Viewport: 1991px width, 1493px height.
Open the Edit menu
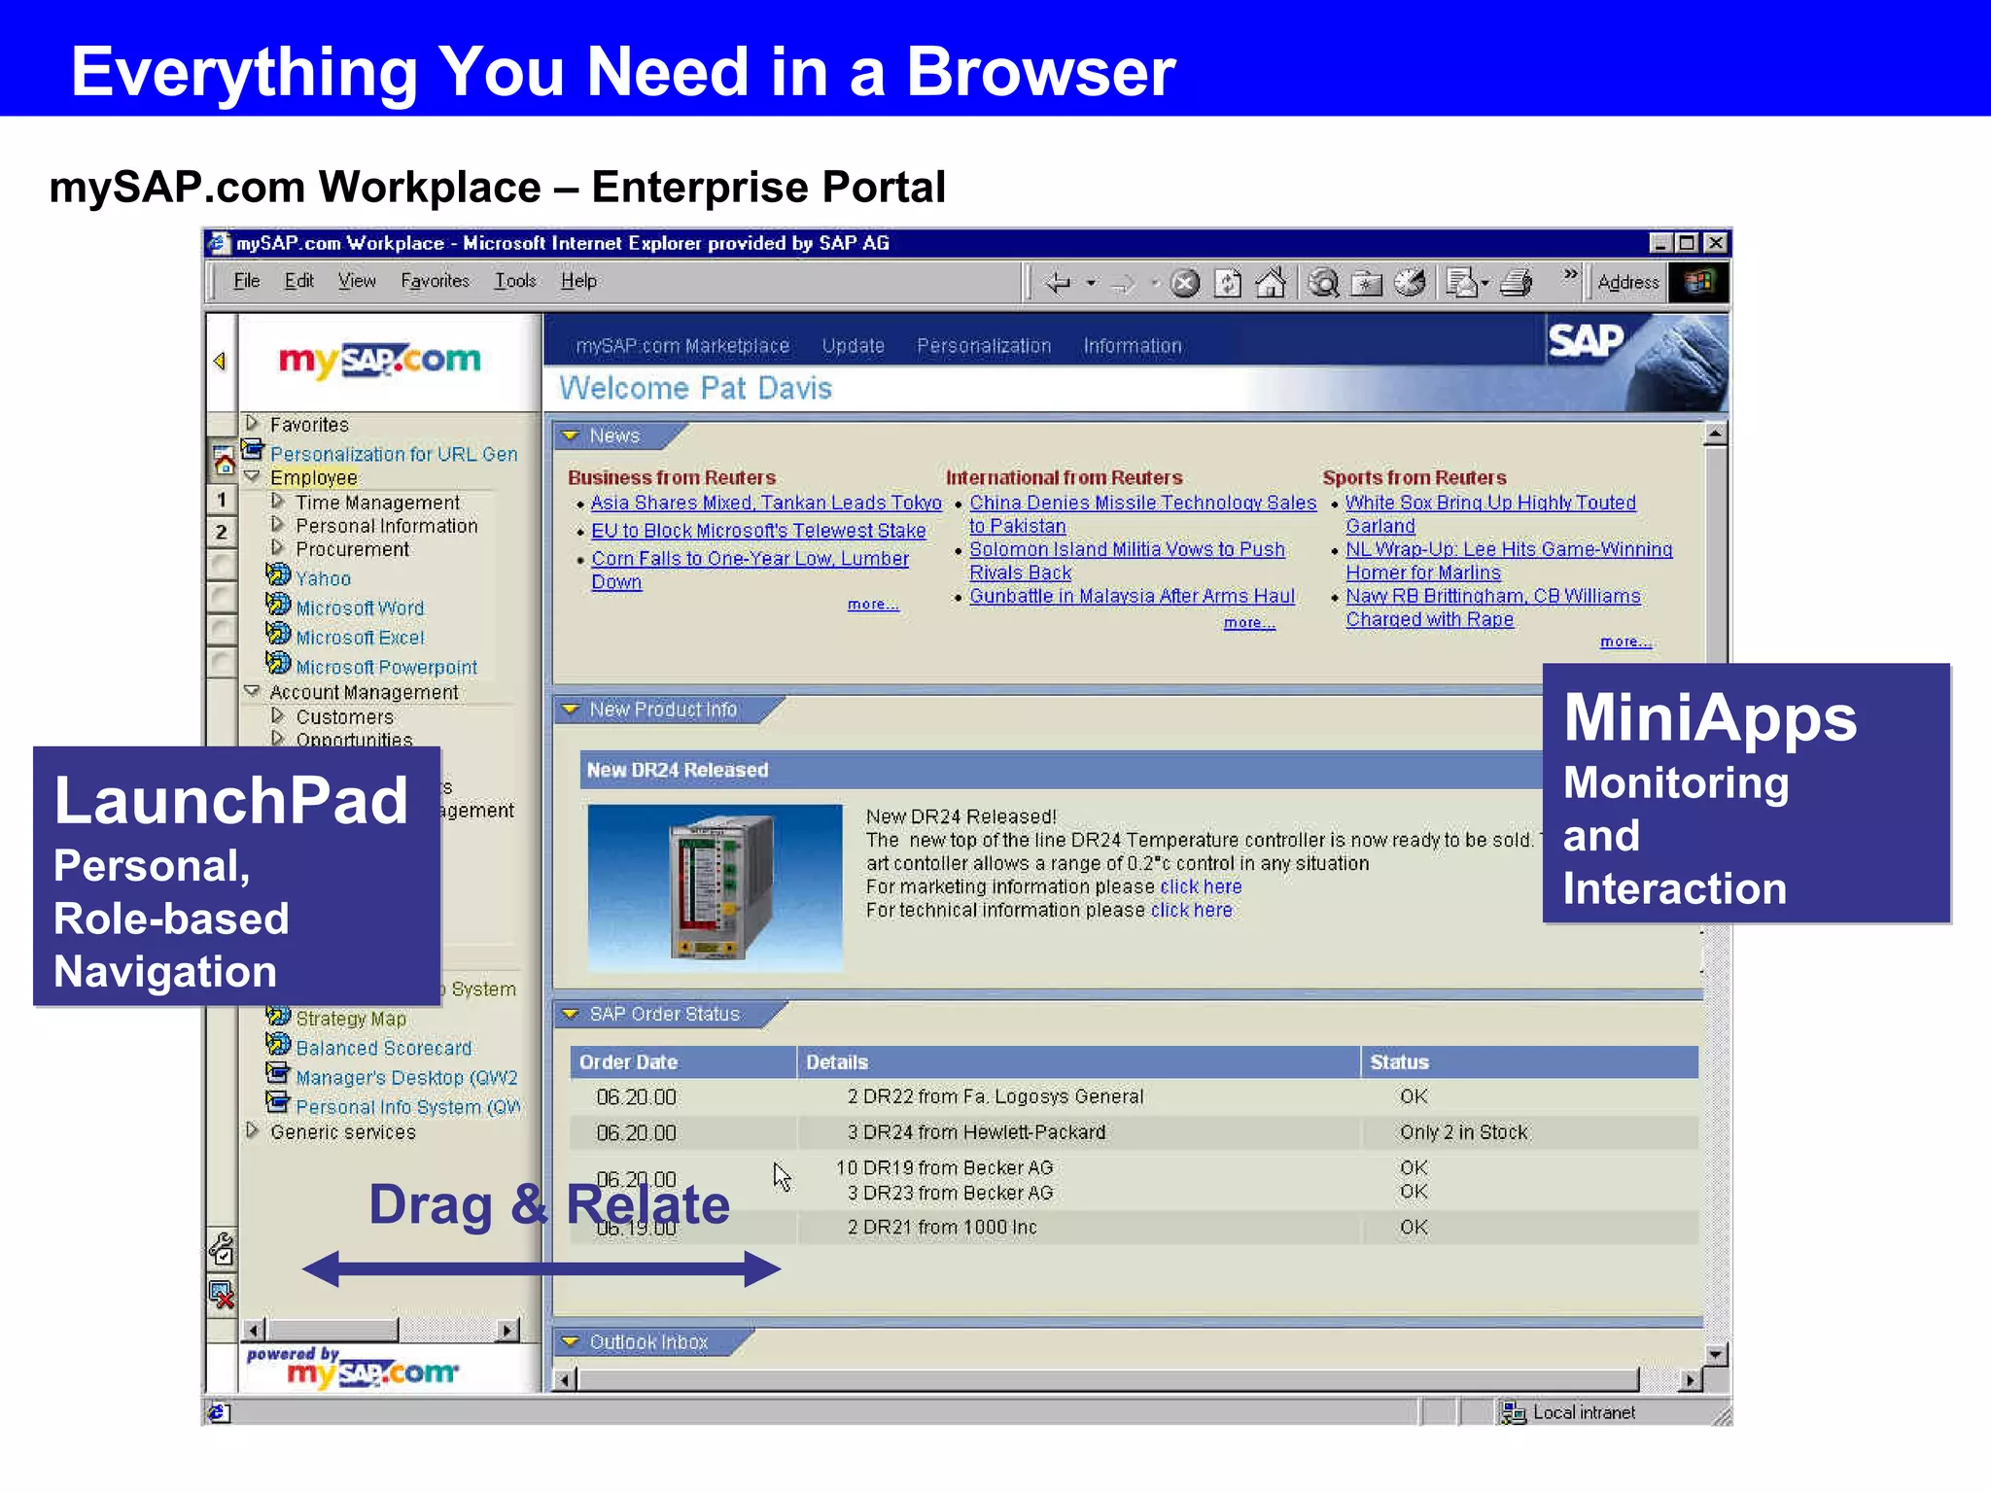tap(298, 281)
